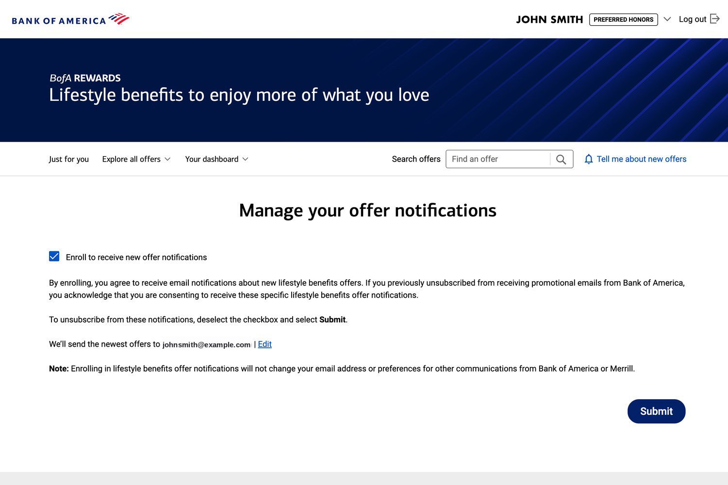Screen dimensions: 728x485
Task: Click the Submit button
Action: click(x=656, y=411)
